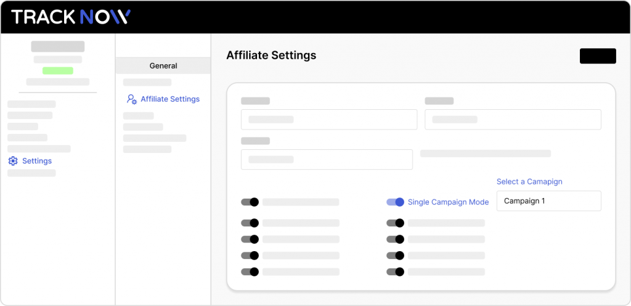Click the Select a Camapign label

[529, 181]
